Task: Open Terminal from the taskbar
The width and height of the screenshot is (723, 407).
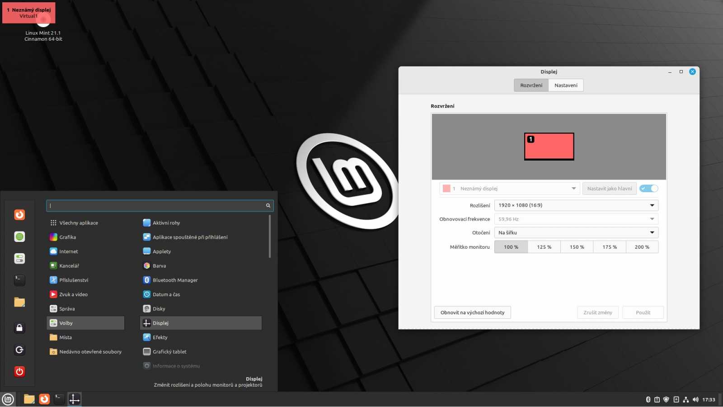Action: (59, 399)
